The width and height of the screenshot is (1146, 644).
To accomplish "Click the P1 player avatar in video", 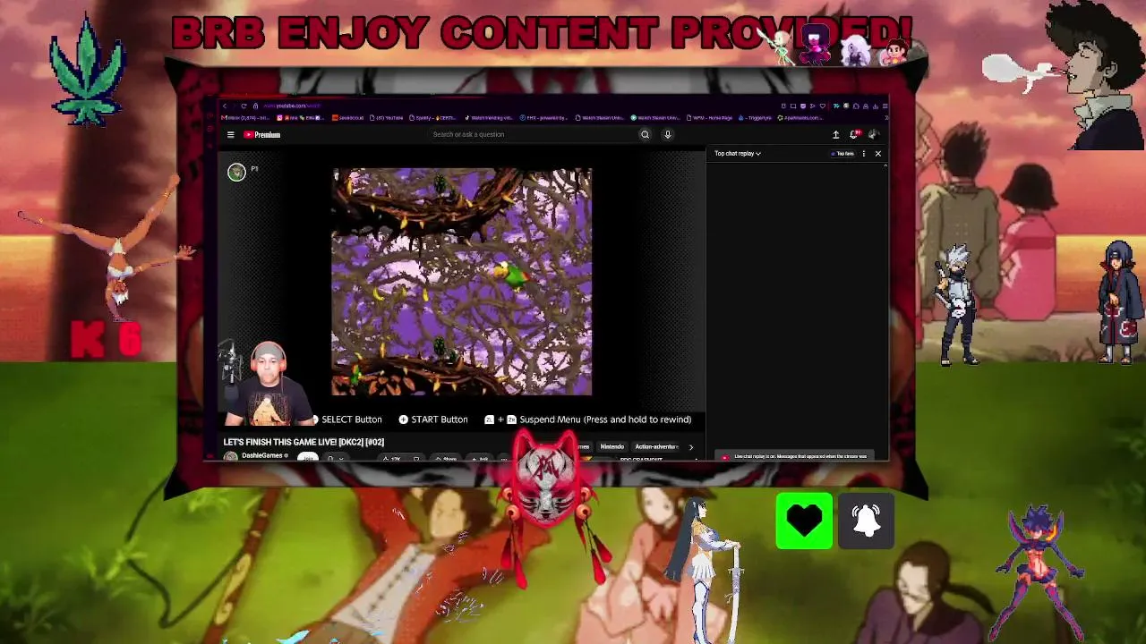I will click(236, 172).
